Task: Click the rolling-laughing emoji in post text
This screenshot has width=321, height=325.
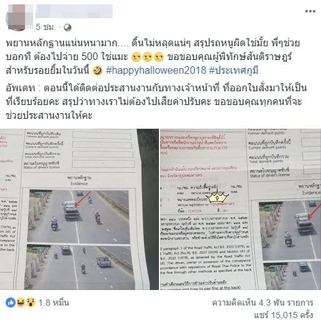Action: [98, 71]
